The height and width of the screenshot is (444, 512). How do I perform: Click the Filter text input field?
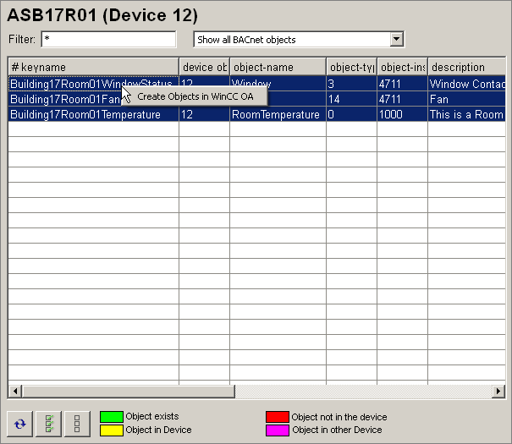pyautogui.click(x=108, y=40)
